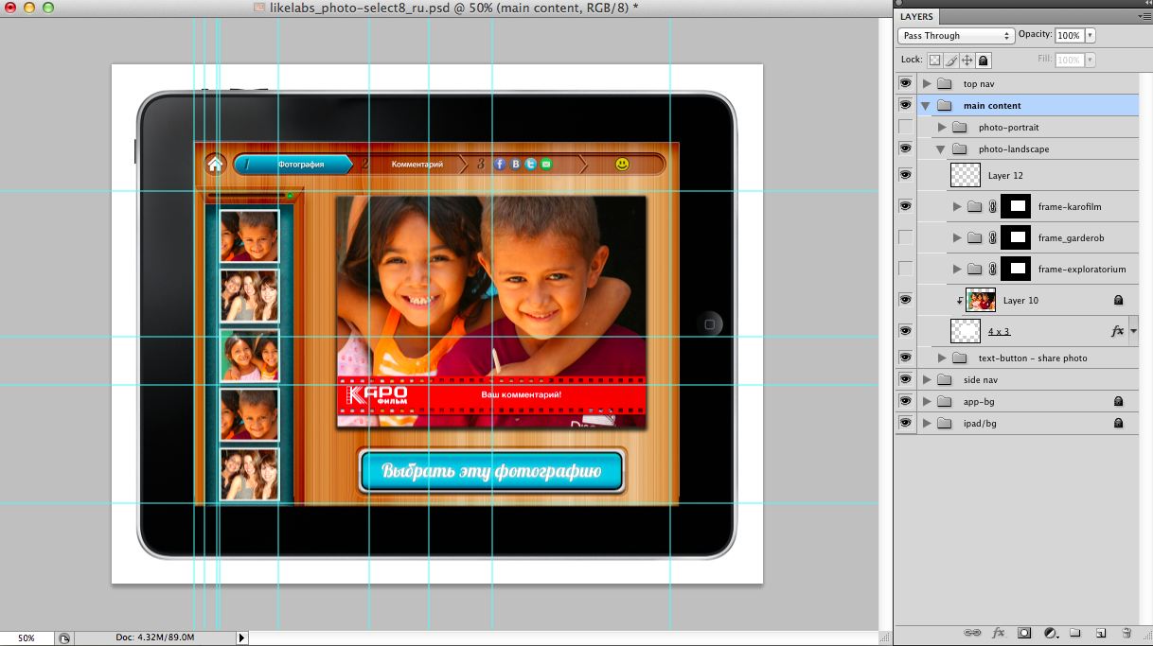Collapse the photo-landscape group
1153x646 pixels.
(x=941, y=149)
